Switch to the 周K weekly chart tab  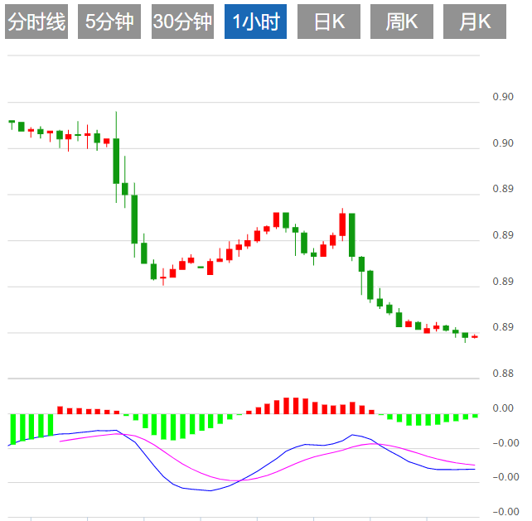pyautogui.click(x=402, y=22)
